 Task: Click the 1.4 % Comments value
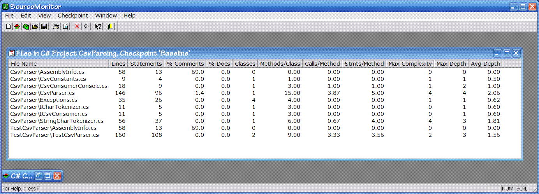click(200, 93)
